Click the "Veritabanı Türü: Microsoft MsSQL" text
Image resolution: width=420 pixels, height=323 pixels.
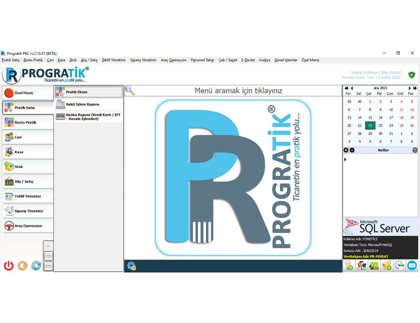pyautogui.click(x=368, y=245)
